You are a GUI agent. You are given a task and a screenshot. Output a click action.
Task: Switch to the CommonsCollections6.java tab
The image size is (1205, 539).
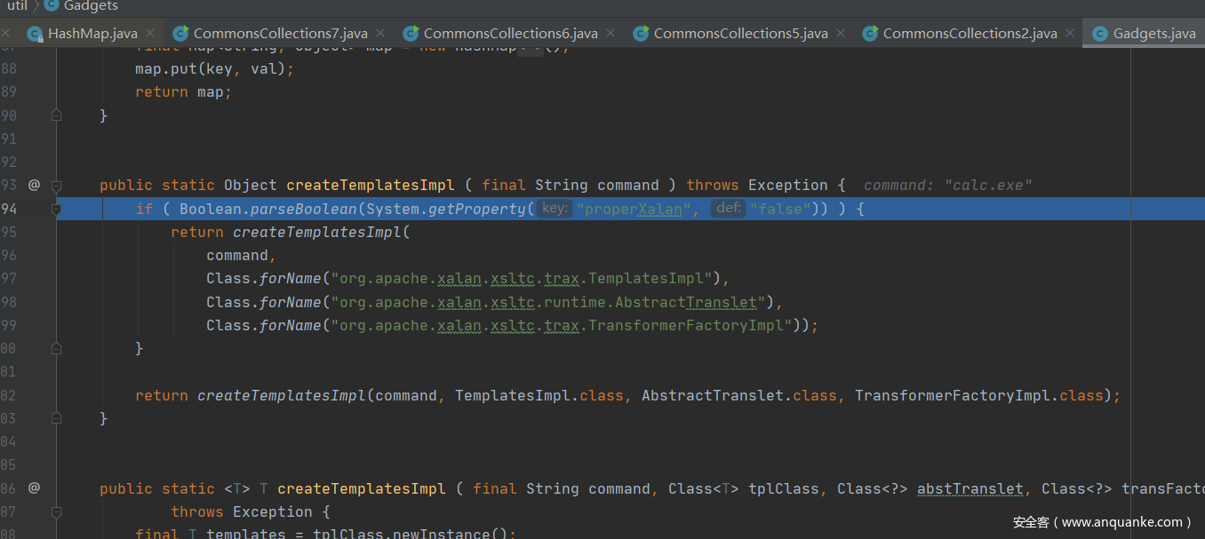click(510, 34)
